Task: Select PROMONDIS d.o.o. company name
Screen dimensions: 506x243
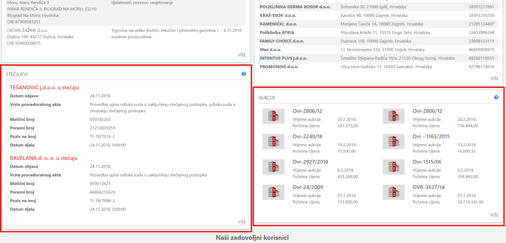Action: click(279, 67)
